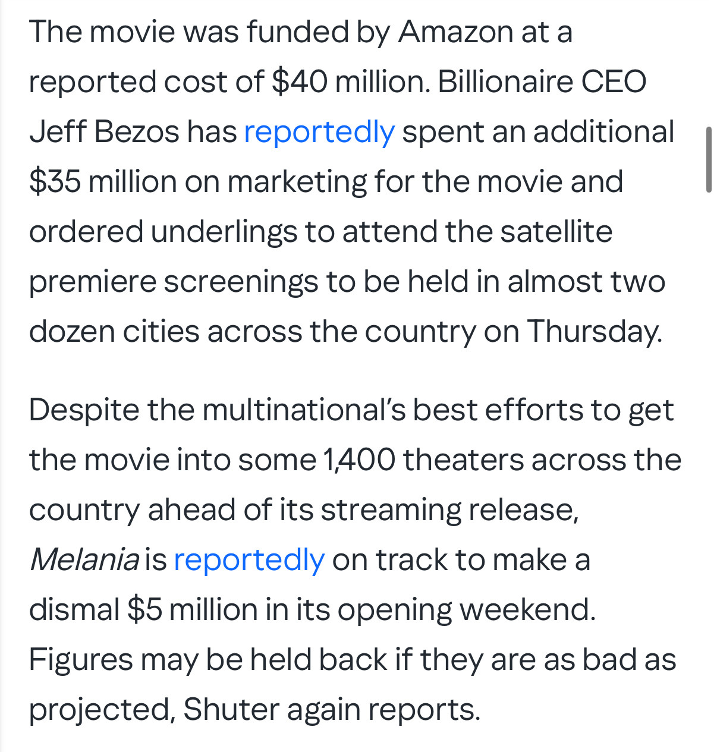Click the "$35 million" marketing figure
Viewport: 717px width, 752px height.
pyautogui.click(x=102, y=182)
